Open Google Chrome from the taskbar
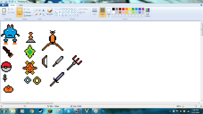 pos(32,111)
